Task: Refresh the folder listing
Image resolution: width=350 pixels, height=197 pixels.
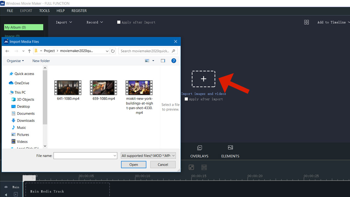Action: [113, 51]
